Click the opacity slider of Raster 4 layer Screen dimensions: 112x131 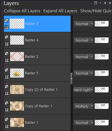point(102,40)
